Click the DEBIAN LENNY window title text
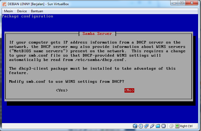201x131 pixels. 38,4
